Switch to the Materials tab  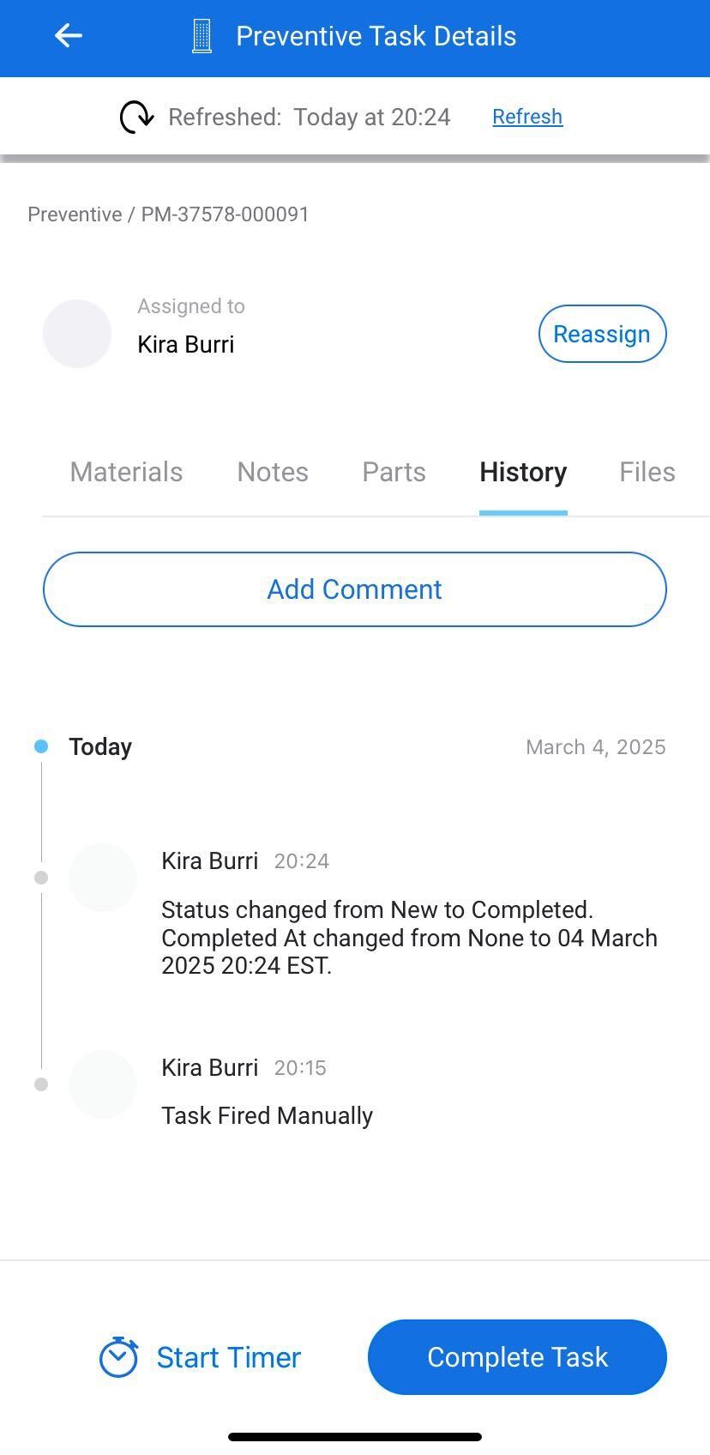[x=126, y=472]
